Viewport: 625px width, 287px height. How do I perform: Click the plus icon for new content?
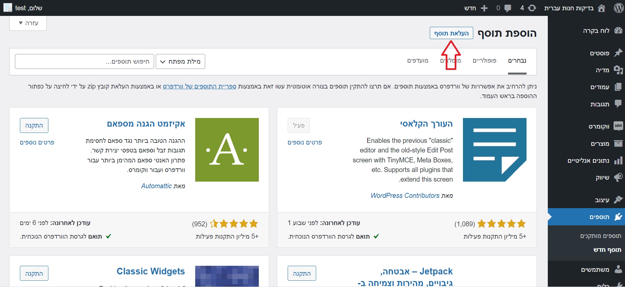tap(484, 8)
